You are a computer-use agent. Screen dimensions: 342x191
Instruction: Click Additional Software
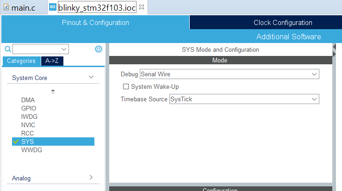tap(288, 37)
